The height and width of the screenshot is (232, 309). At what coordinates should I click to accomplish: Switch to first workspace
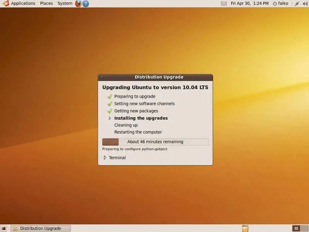(296, 228)
